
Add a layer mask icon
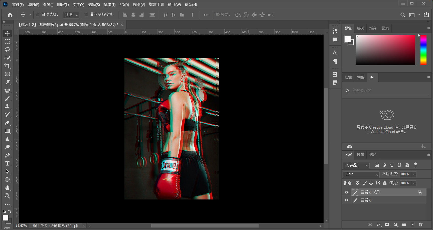tap(387, 225)
